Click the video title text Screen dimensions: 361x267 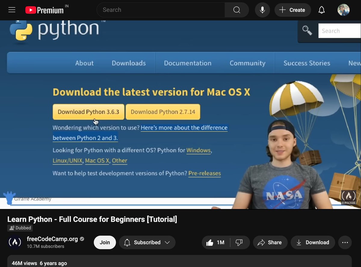coord(92,219)
